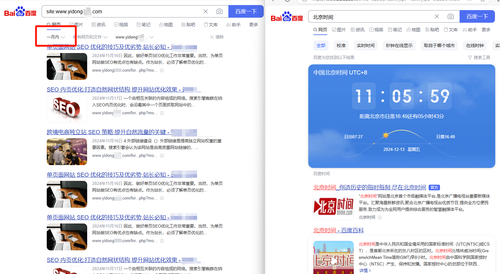Viewport: 500px width, 274px height.
Task: Open 所有网页和文件 file type dropdown
Action: point(90,37)
